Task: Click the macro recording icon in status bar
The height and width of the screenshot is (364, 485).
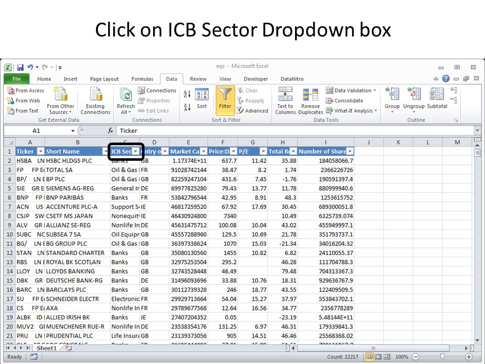Action: (x=34, y=357)
